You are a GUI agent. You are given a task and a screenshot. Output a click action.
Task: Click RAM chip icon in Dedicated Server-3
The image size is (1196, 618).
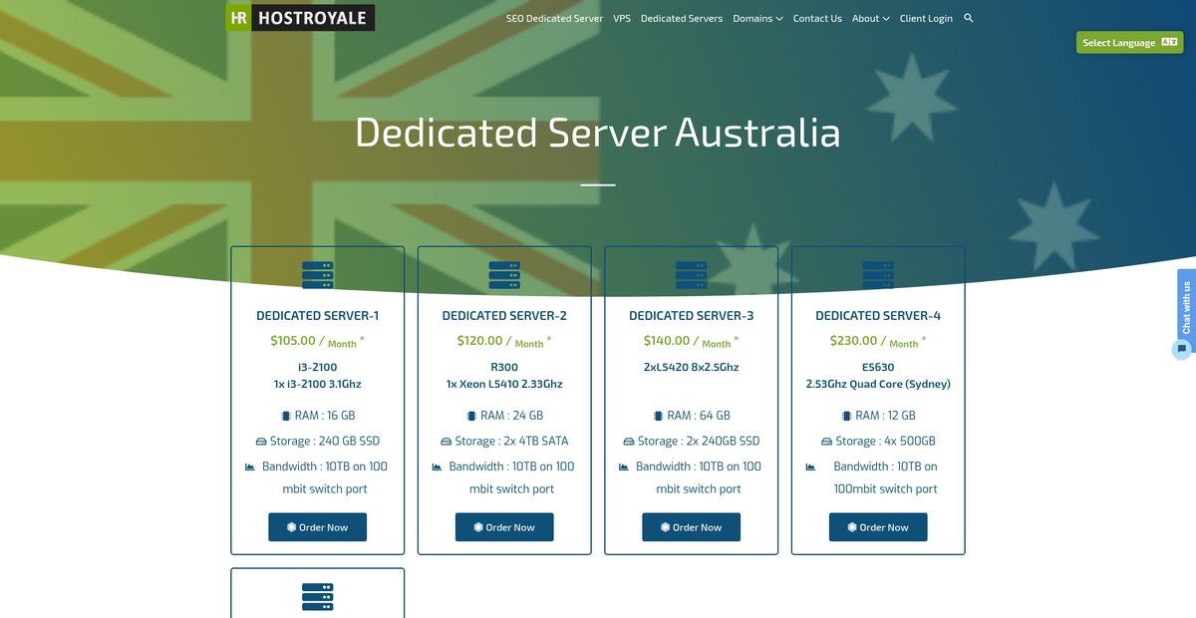tap(658, 416)
